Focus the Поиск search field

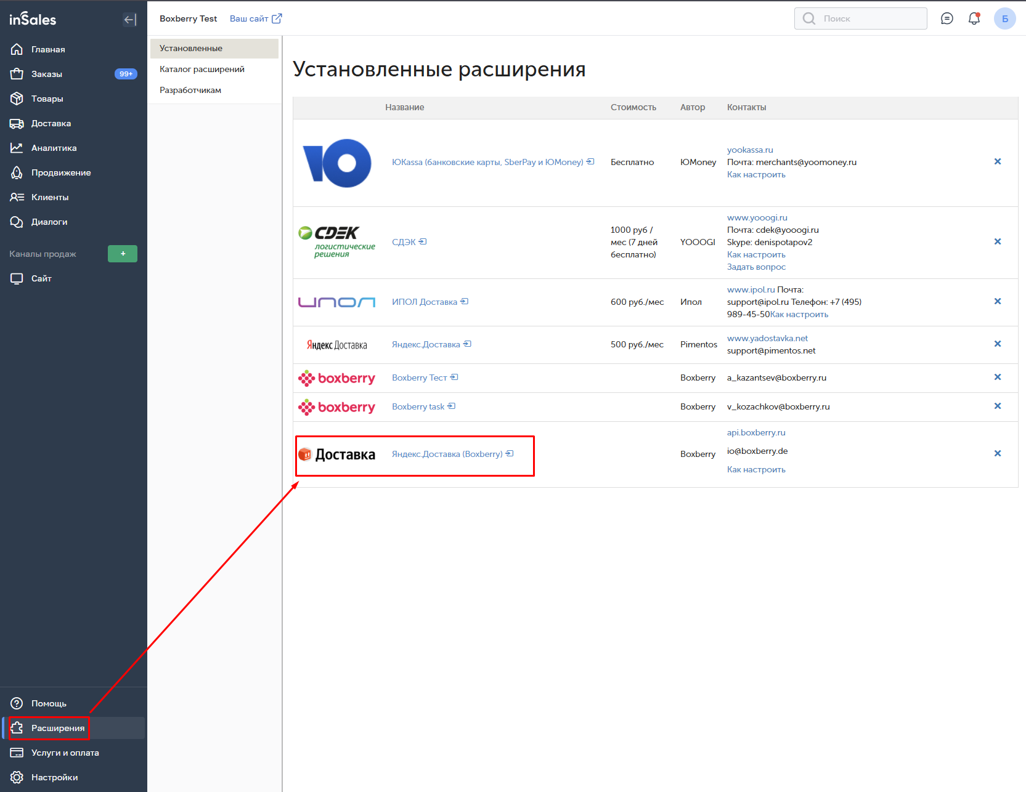(x=861, y=18)
